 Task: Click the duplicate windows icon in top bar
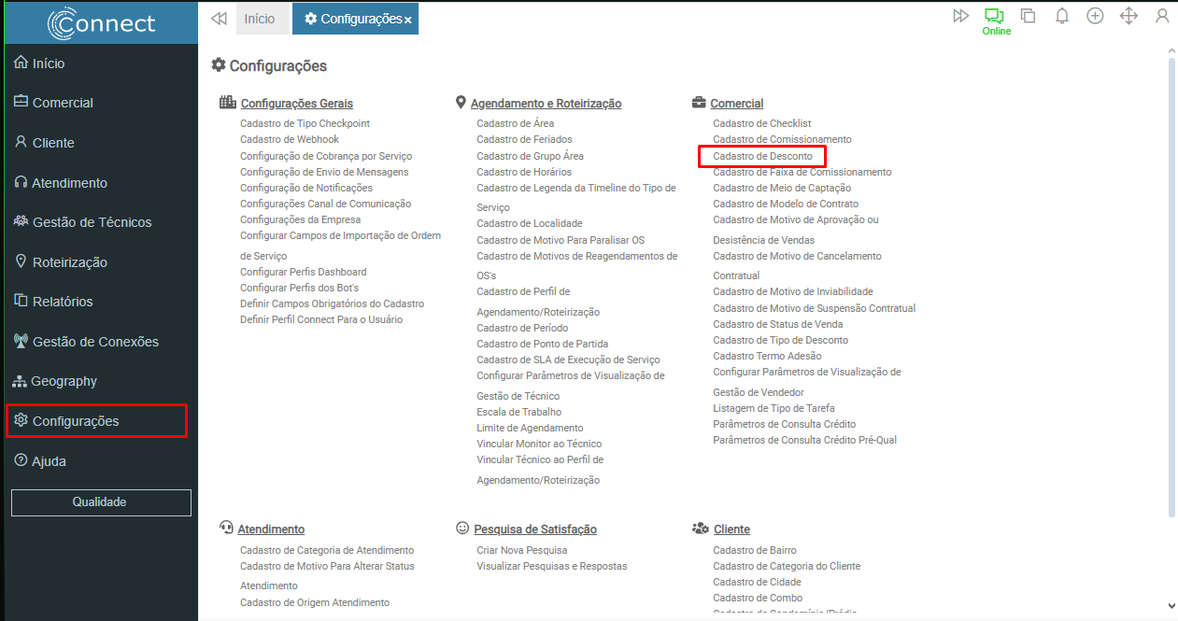pos(1028,16)
